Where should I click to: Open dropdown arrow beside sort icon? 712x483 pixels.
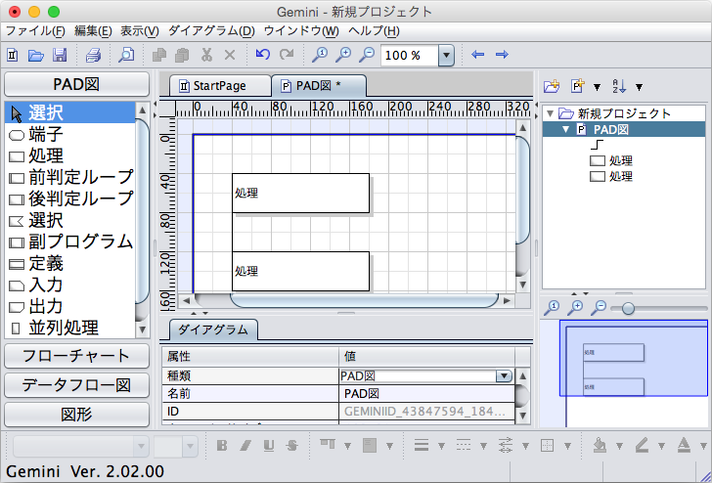click(639, 87)
